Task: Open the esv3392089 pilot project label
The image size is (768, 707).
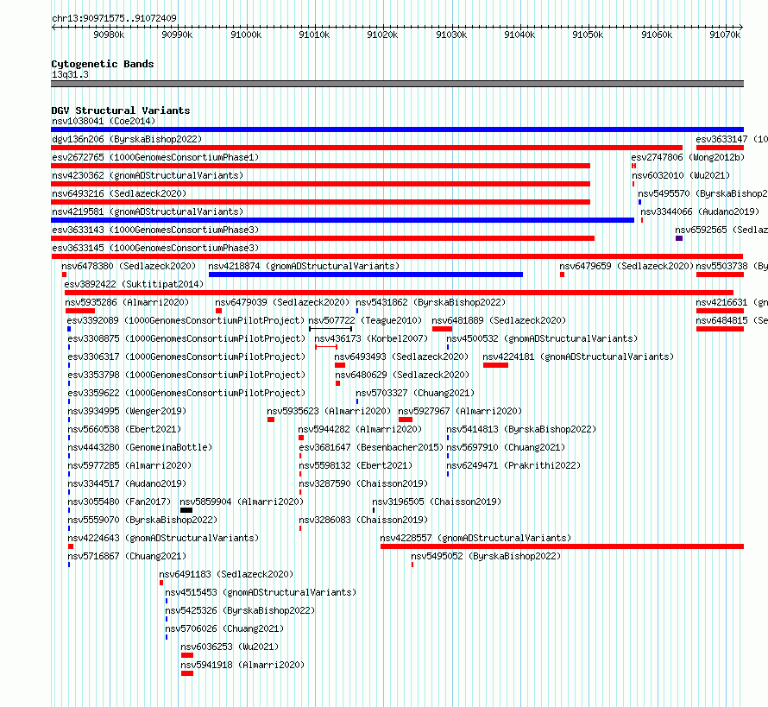Action: (x=186, y=320)
